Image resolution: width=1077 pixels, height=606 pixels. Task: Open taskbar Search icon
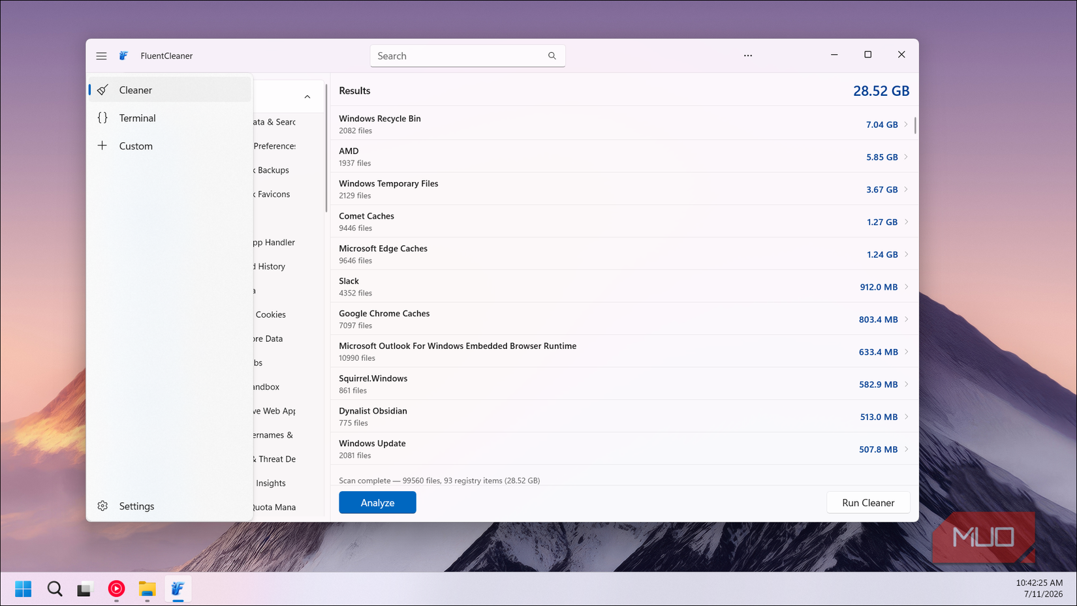click(x=55, y=589)
